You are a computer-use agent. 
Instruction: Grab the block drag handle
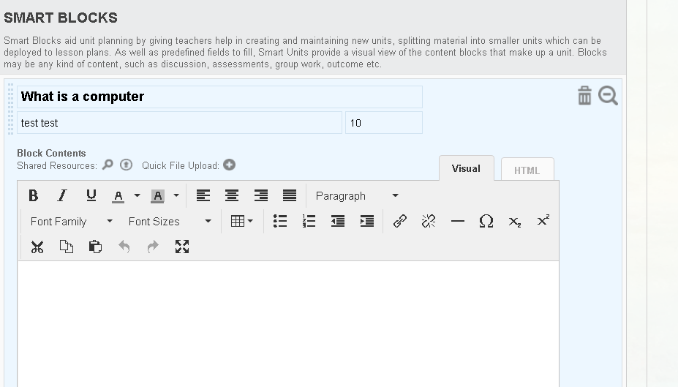click(11, 109)
